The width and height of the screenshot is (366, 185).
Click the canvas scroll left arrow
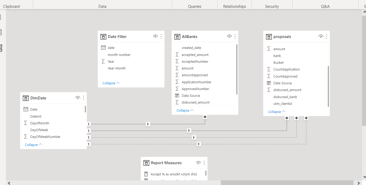click(x=9, y=183)
